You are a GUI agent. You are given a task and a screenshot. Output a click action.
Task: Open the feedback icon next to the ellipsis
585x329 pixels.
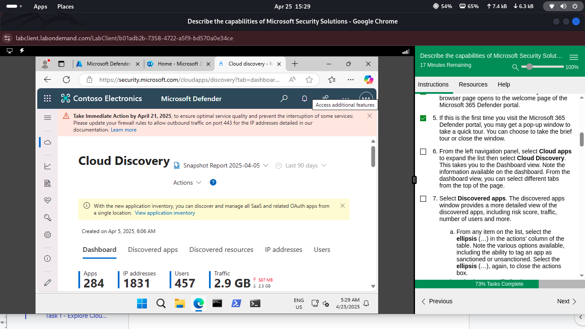point(325,99)
